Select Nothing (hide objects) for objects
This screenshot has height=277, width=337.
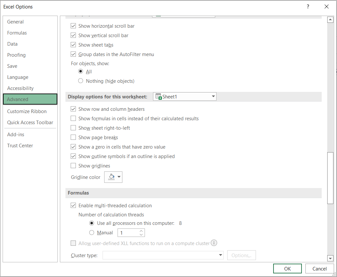click(x=80, y=81)
